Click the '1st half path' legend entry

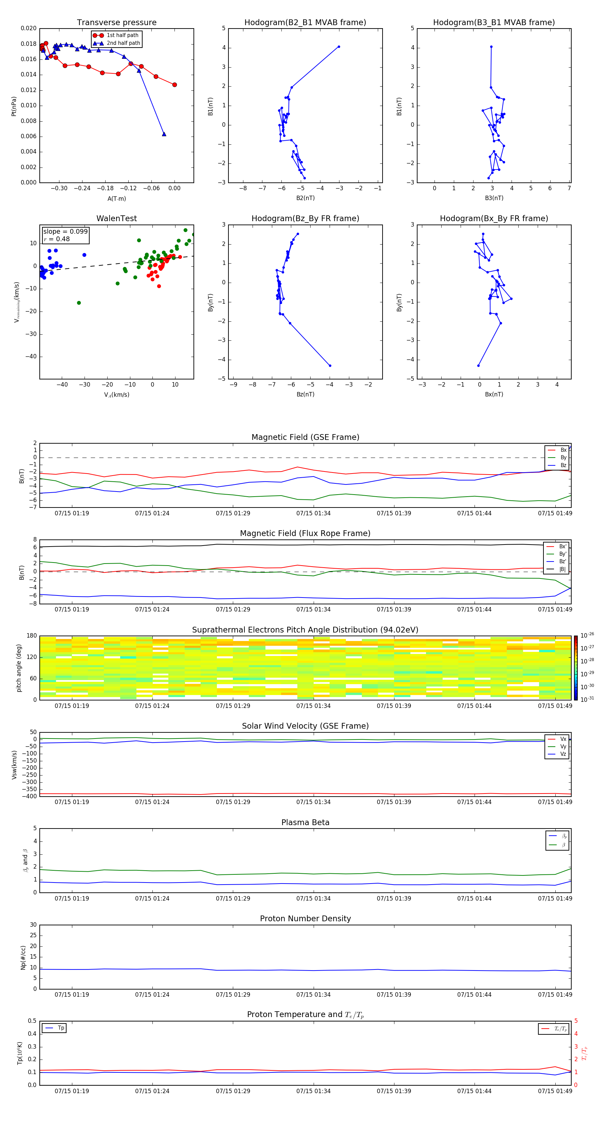click(116, 35)
